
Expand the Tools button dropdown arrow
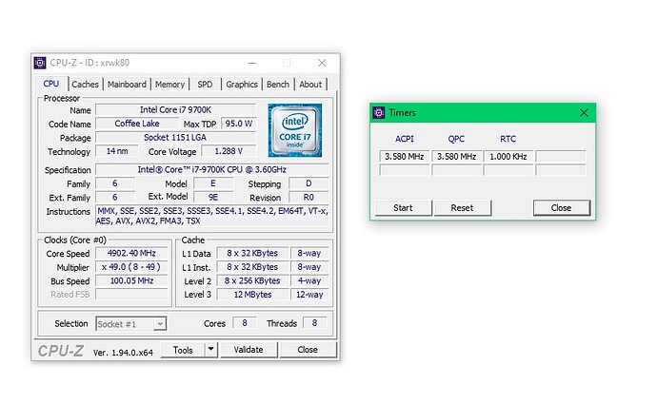pos(210,349)
